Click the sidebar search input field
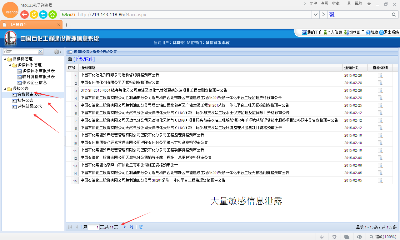The image size is (400, 240). point(20,52)
